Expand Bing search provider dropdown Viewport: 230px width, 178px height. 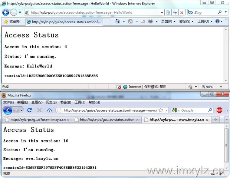(x=226, y=12)
